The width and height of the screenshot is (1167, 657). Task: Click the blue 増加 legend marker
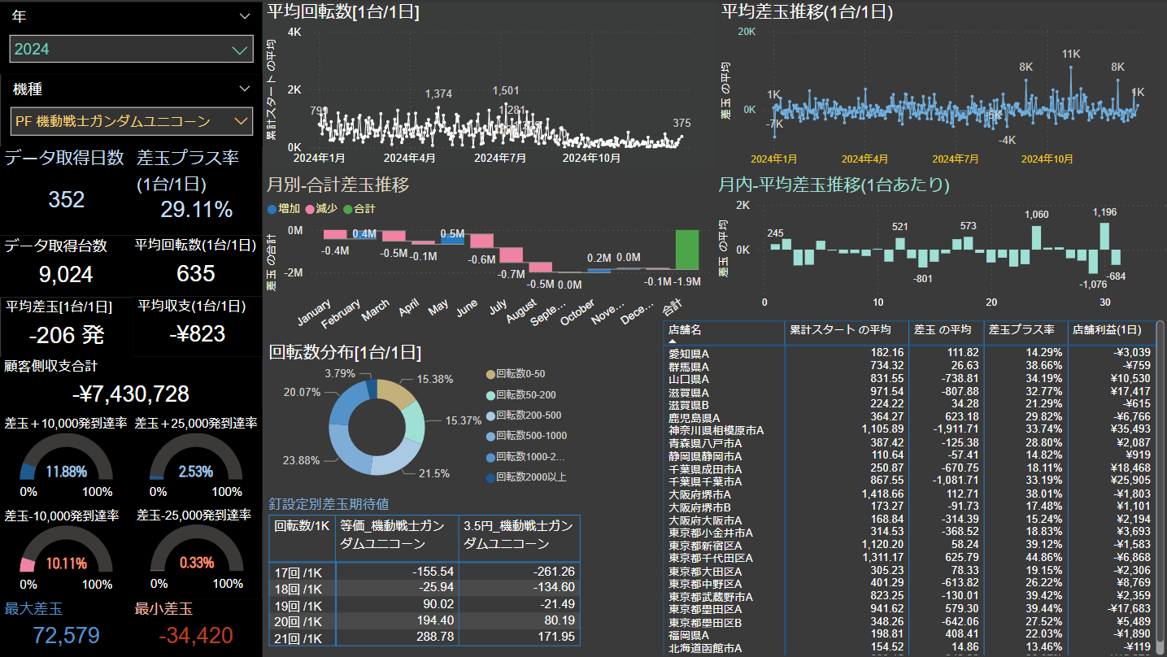pos(272,209)
